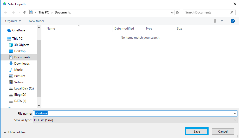Click the magnifier search icon

click(x=232, y=13)
